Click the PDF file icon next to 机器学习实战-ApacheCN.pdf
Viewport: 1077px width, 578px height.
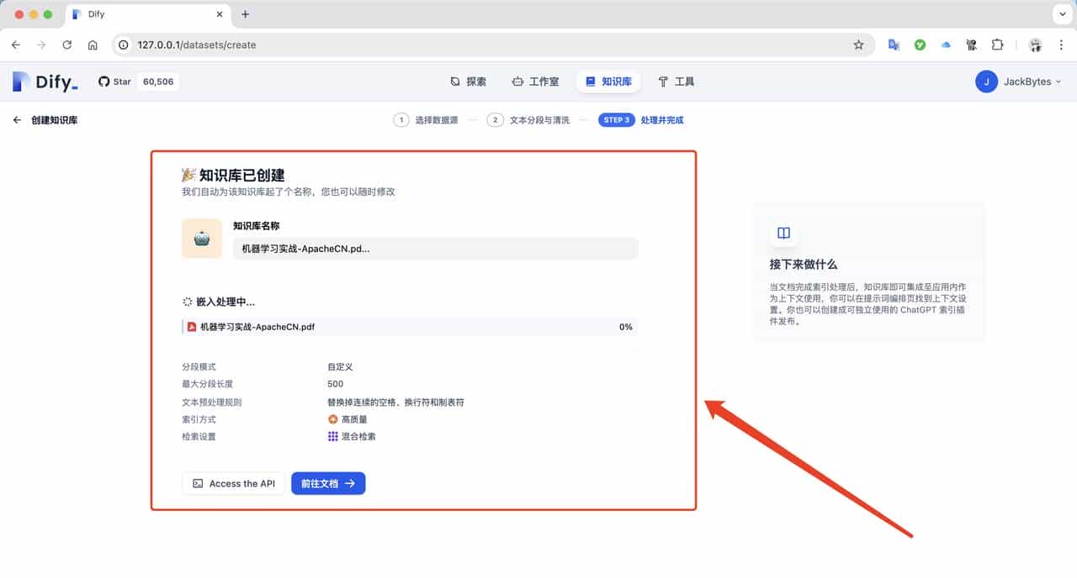192,327
